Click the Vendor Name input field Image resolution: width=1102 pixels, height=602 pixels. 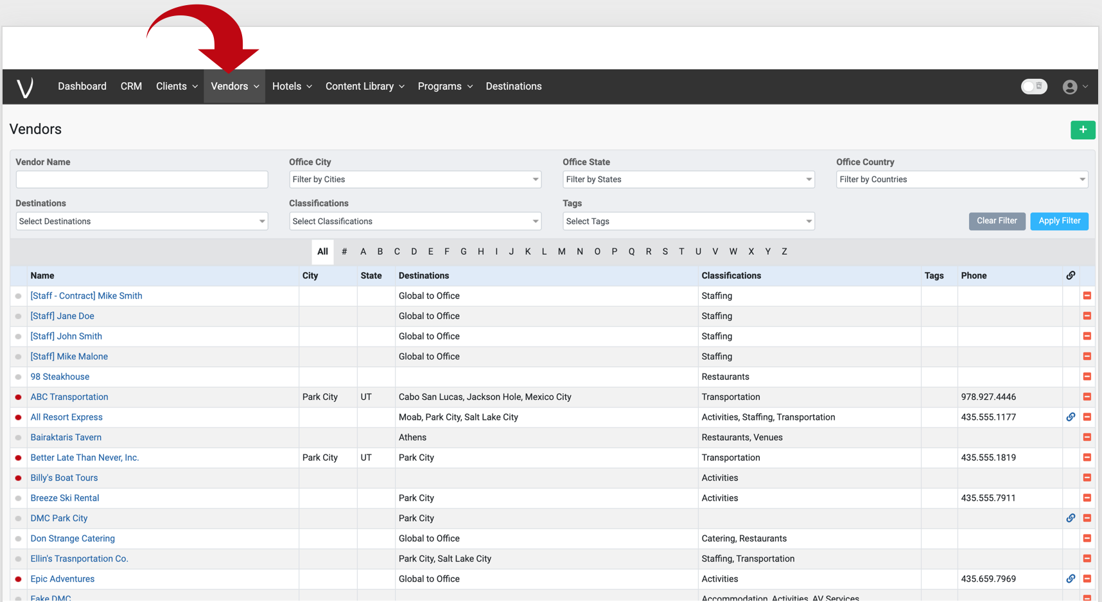tap(141, 180)
